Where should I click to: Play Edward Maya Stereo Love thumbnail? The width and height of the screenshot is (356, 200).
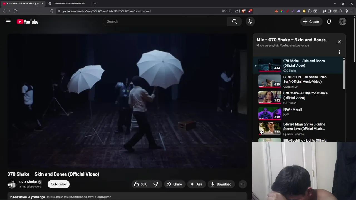coord(270,129)
